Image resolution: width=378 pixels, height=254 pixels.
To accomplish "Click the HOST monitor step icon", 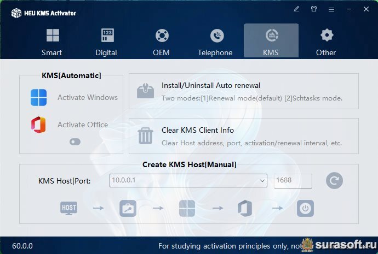I will click(x=68, y=208).
